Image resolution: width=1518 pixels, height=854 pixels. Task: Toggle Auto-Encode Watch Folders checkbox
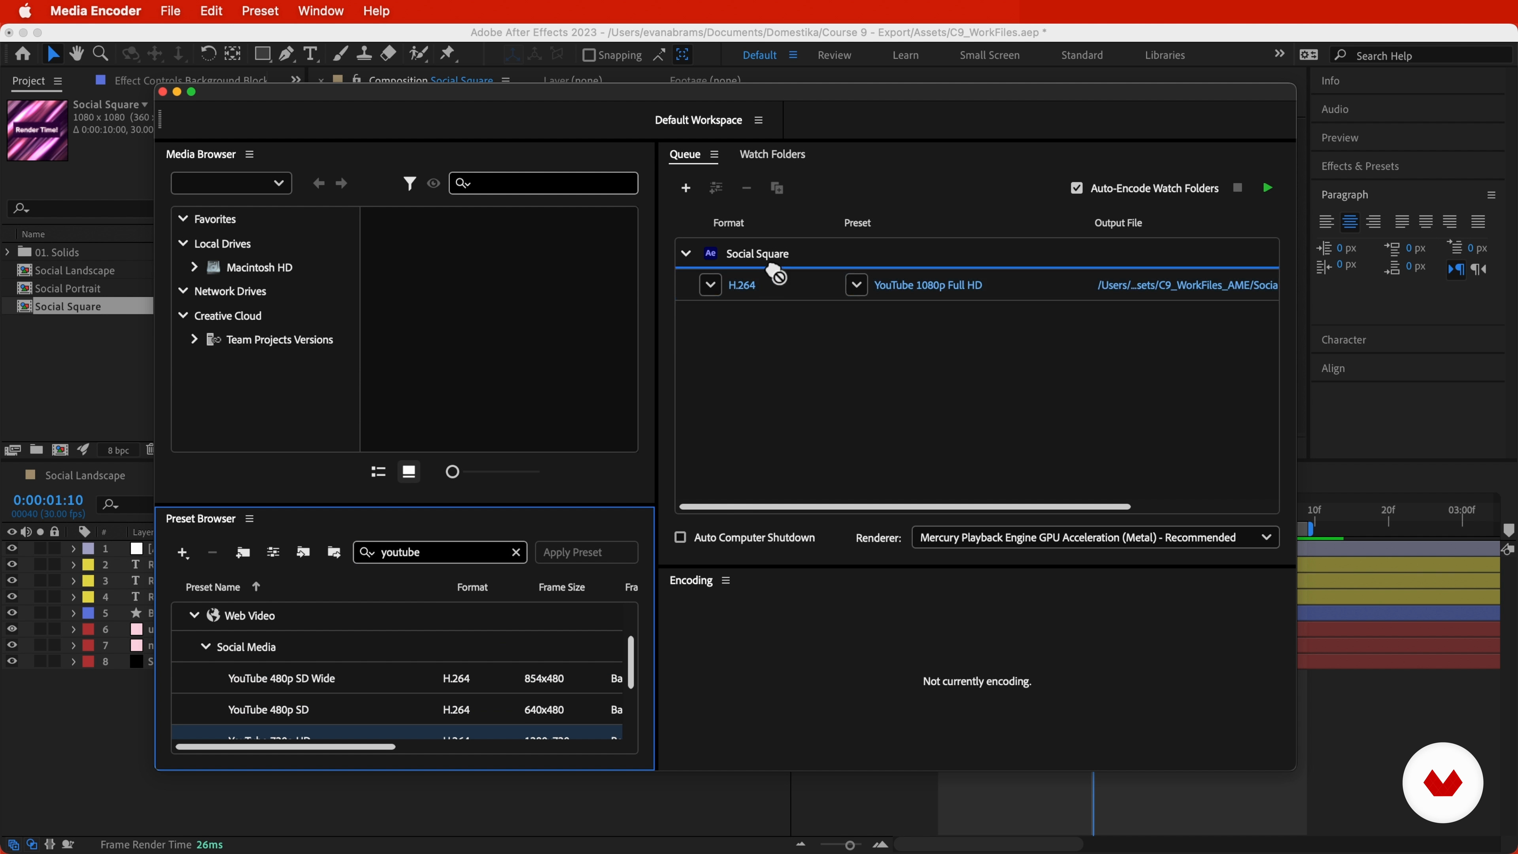(x=1076, y=188)
